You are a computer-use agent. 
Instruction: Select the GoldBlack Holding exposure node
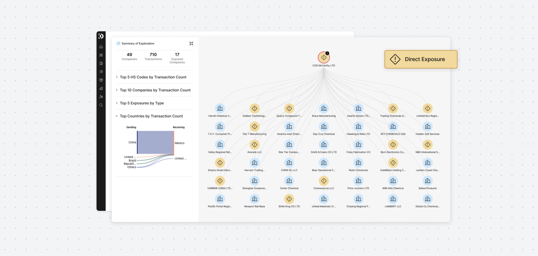point(393,163)
